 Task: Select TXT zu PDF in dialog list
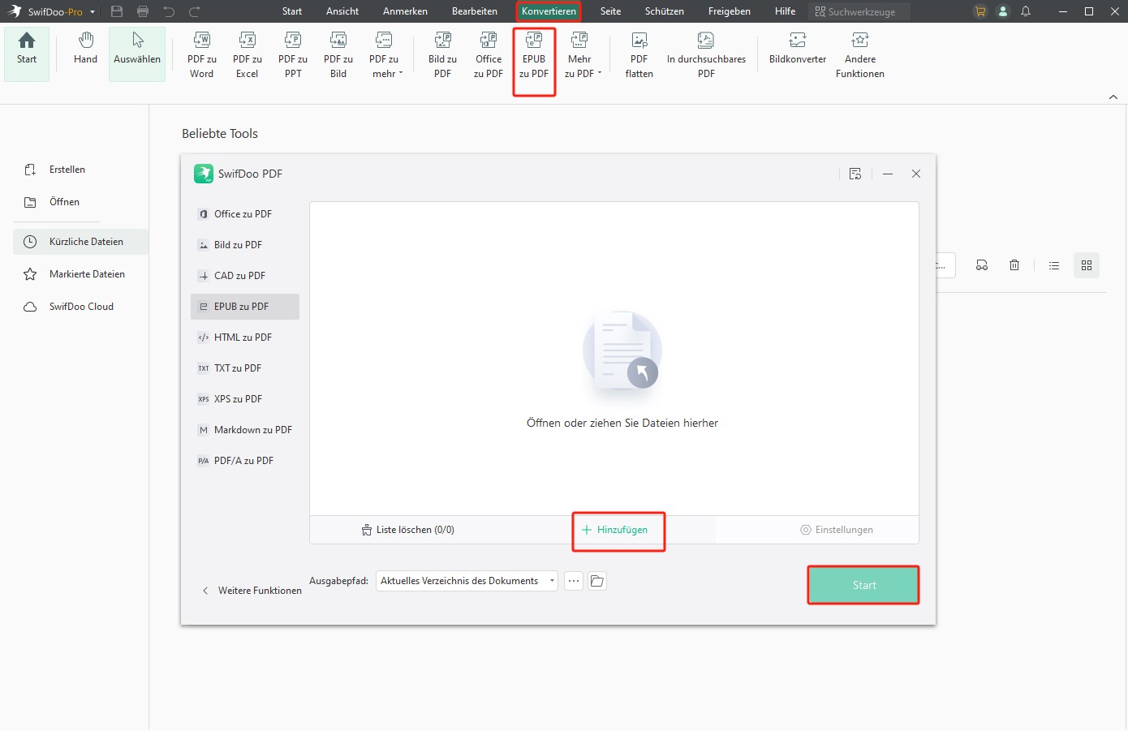coord(245,368)
